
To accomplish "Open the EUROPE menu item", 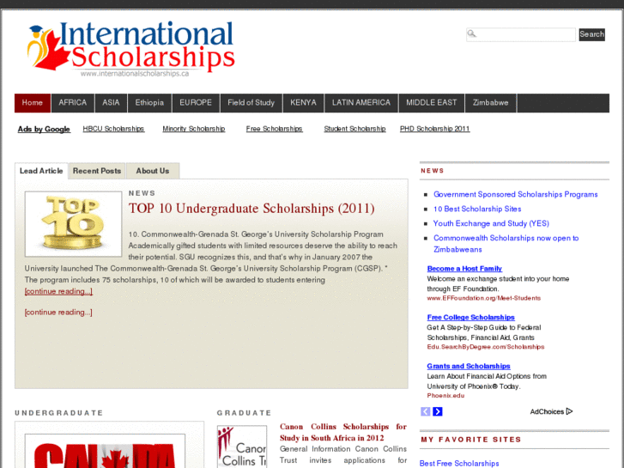I will coord(196,103).
